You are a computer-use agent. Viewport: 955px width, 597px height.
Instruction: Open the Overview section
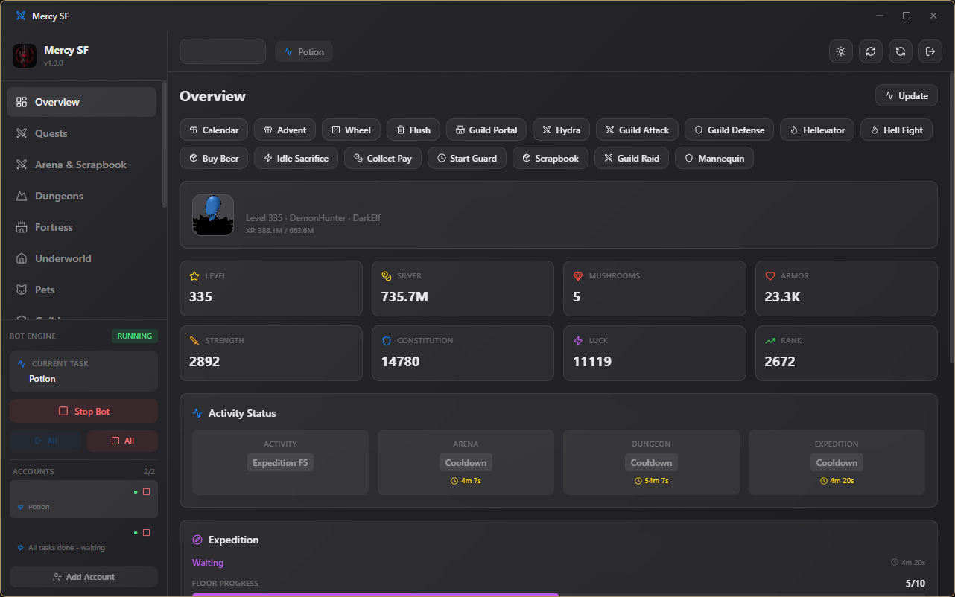point(82,102)
